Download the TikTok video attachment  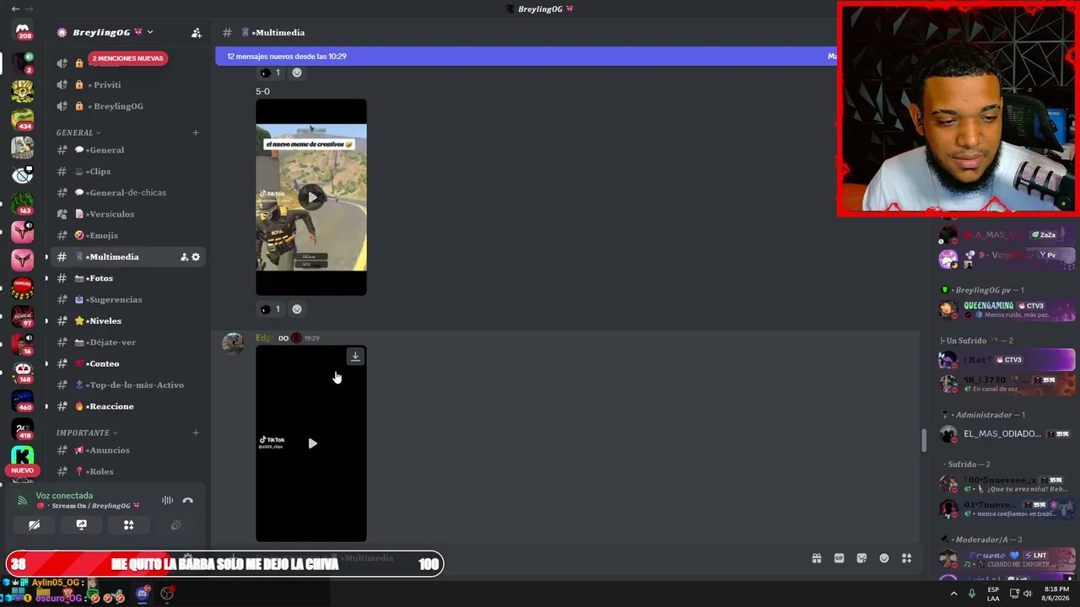[355, 357]
